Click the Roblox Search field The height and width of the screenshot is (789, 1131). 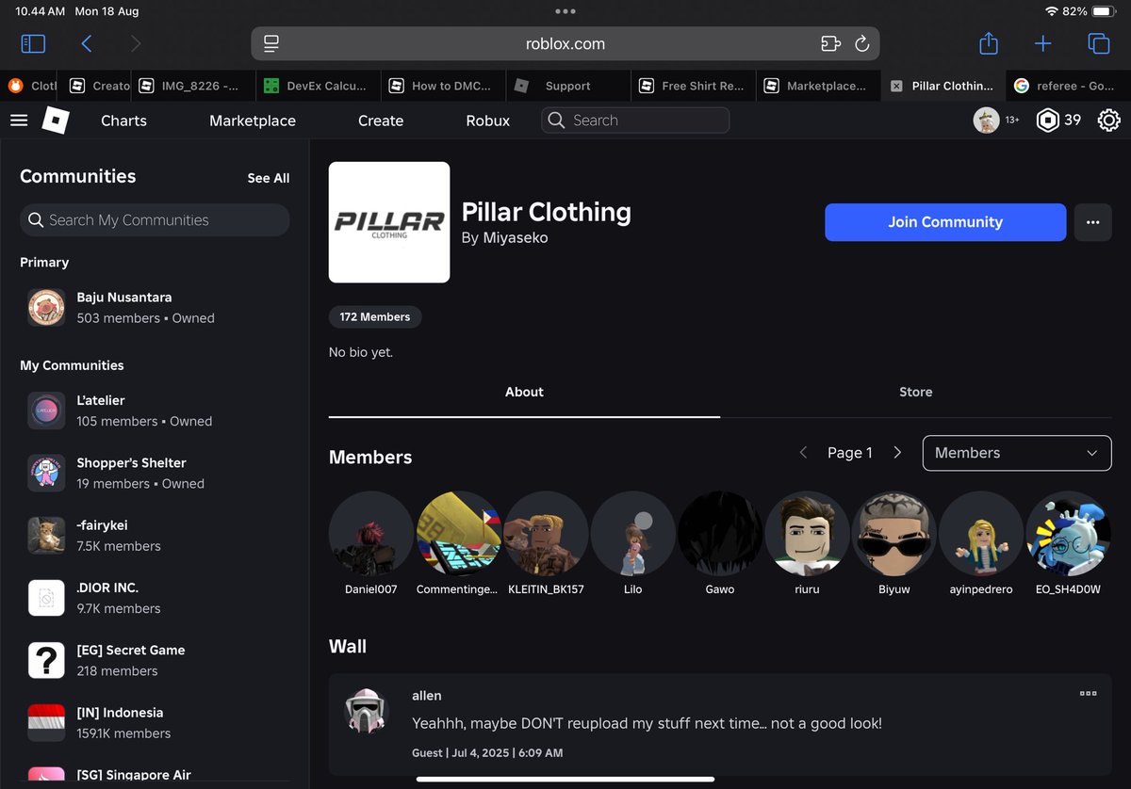click(x=635, y=121)
